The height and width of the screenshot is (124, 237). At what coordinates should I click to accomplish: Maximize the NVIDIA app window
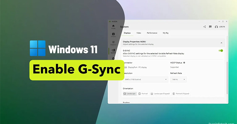click(223, 21)
